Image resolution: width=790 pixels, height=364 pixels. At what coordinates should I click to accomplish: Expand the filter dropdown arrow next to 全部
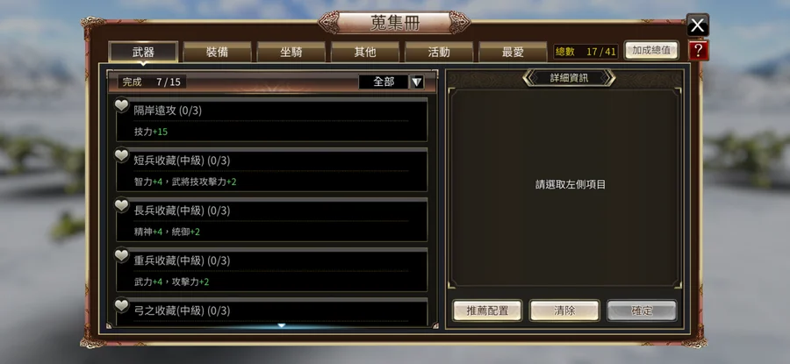417,82
